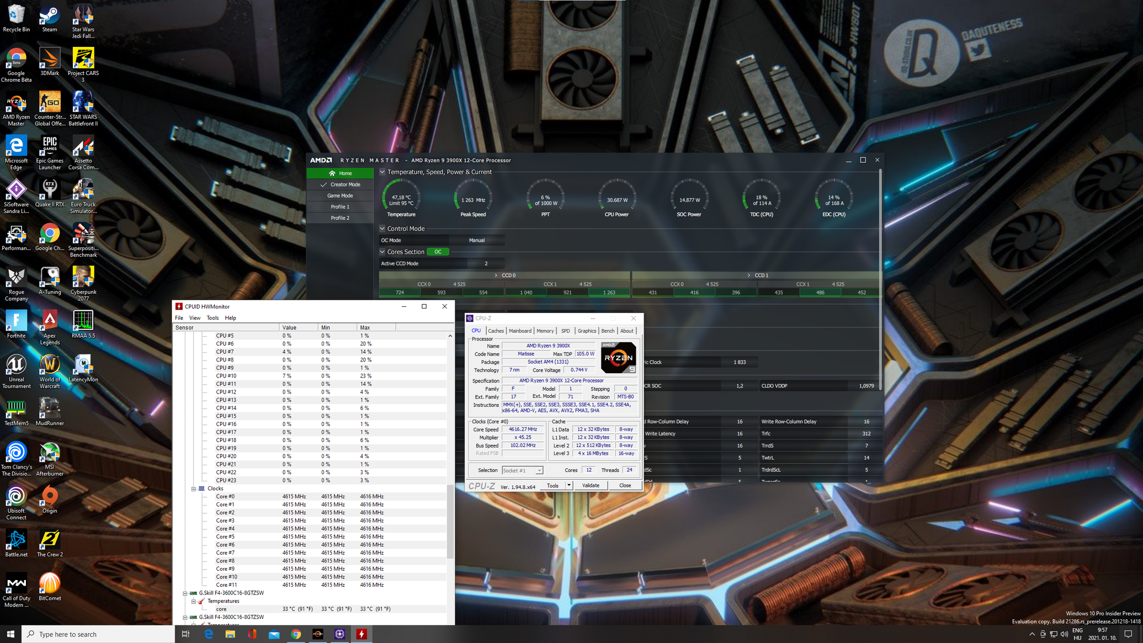Open the Recycle Bin desktop icon
This screenshot has width=1143, height=643.
16,18
